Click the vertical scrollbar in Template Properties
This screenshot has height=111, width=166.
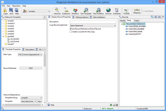(45, 60)
